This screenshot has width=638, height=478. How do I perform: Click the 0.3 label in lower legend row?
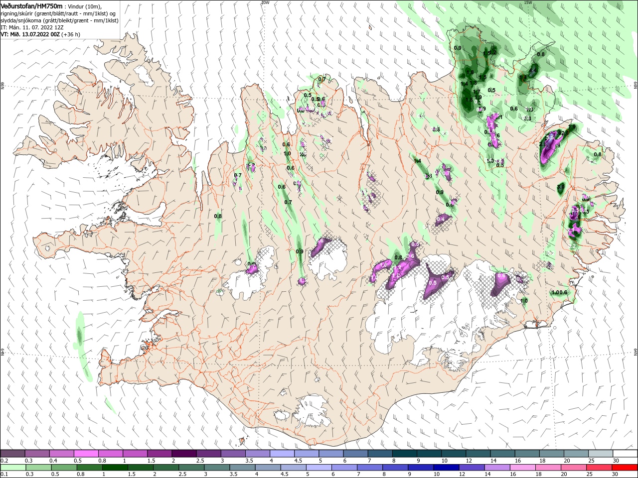tap(29, 474)
